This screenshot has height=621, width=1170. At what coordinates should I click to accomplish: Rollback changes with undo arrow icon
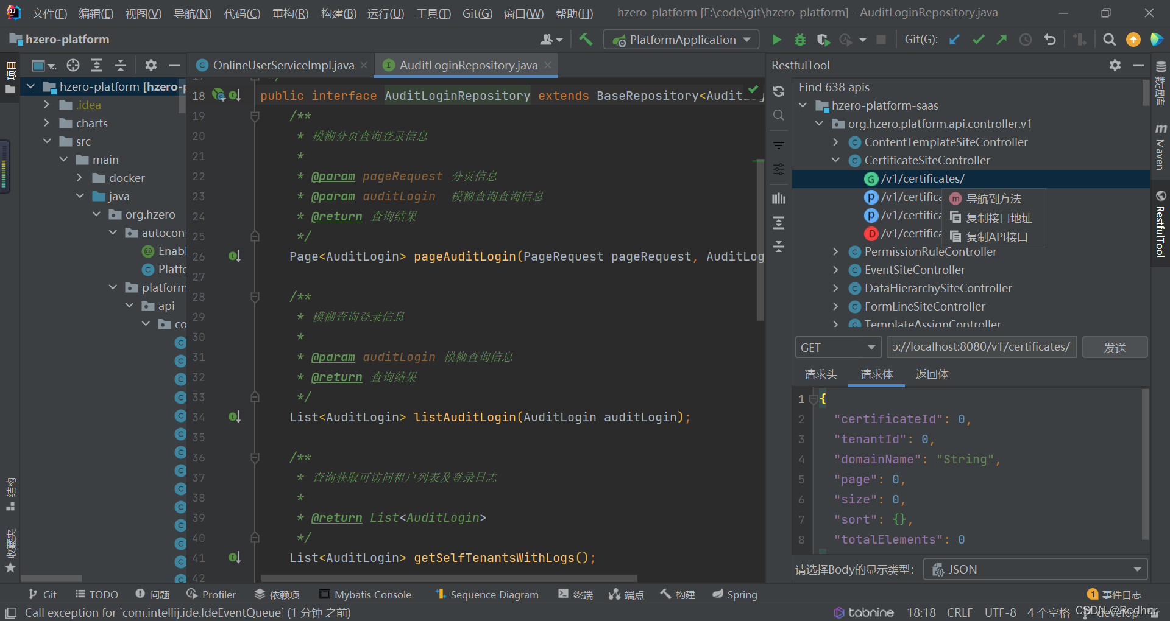click(1049, 40)
